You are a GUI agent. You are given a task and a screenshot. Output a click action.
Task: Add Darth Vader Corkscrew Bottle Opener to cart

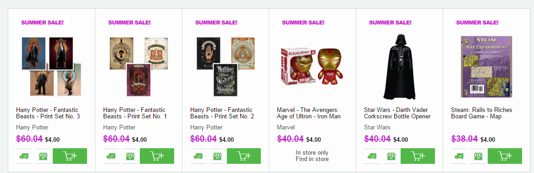pyautogui.click(x=418, y=156)
